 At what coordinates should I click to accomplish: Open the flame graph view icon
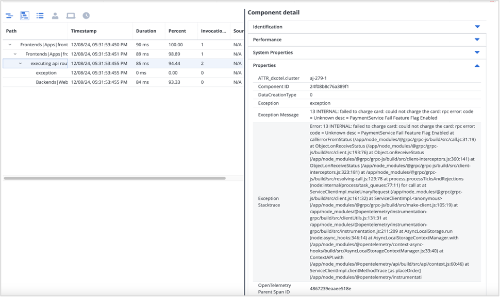(9, 15)
